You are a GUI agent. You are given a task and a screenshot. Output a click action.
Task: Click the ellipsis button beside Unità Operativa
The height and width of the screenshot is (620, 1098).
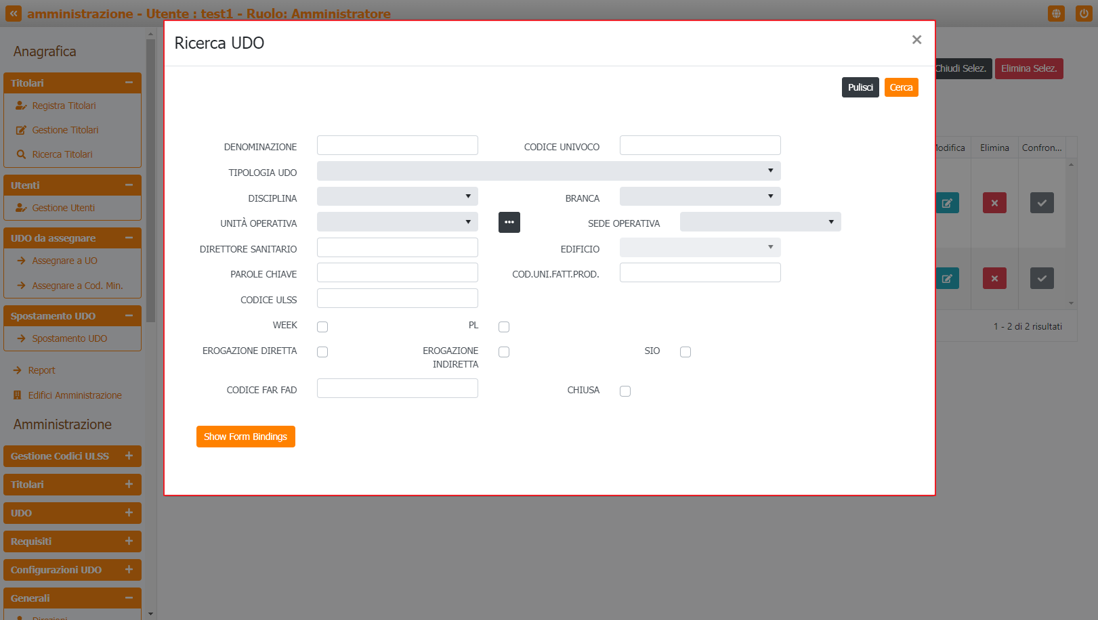tap(509, 222)
